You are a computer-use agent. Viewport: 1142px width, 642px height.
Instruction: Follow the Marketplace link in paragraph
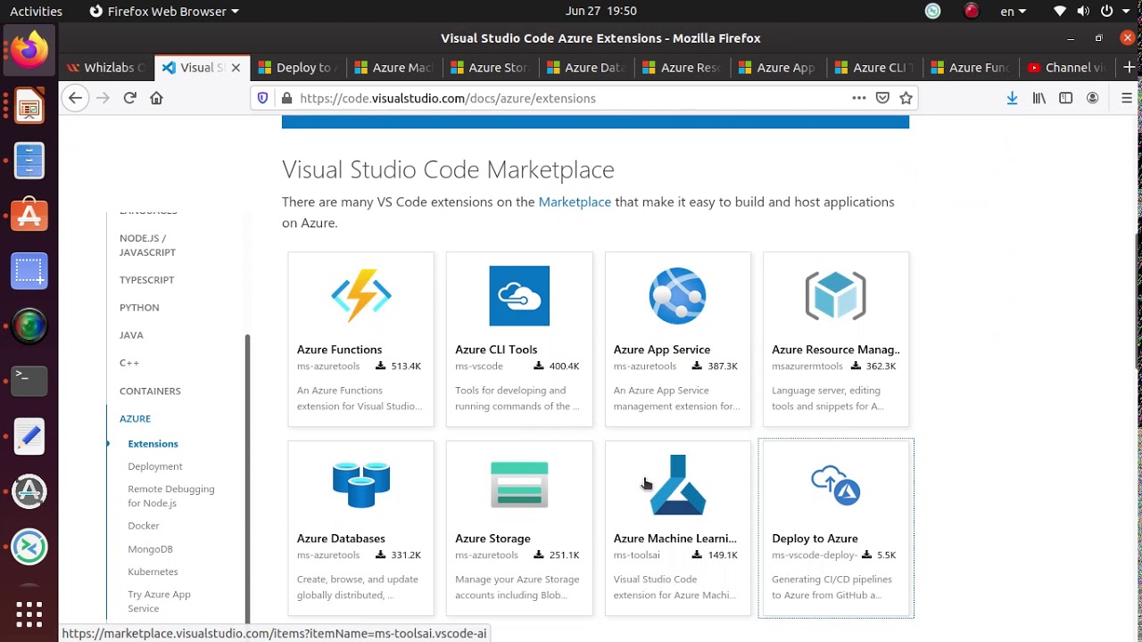tap(575, 202)
